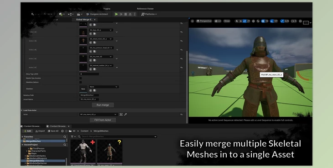Click Import in Content Browser
This screenshot has height=168, width=333.
click(x=40, y=131)
